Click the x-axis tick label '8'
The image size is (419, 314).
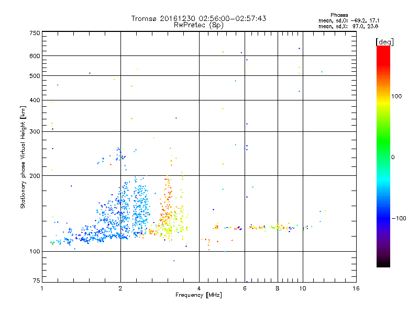point(278,288)
